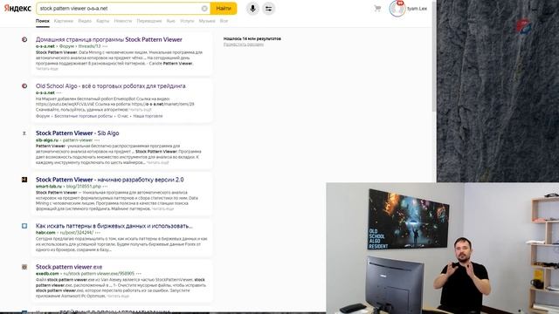Screen dimensions: 559x314
Task: Click the Яндекс logo
Action: 17,8
